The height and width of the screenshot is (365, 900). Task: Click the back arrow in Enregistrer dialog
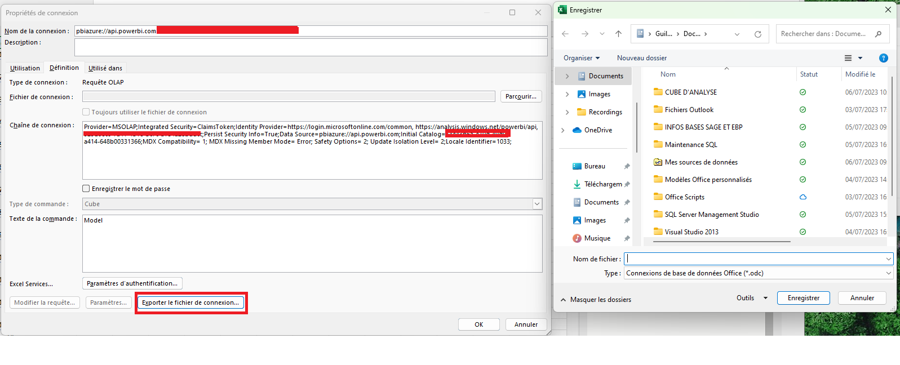coord(565,34)
